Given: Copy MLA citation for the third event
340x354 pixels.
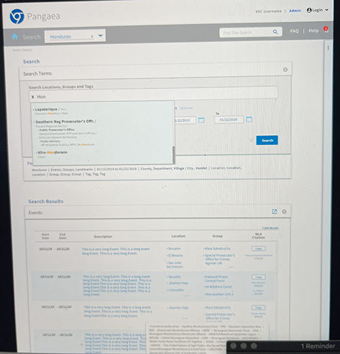Looking at the screenshot, I should point(258,308).
